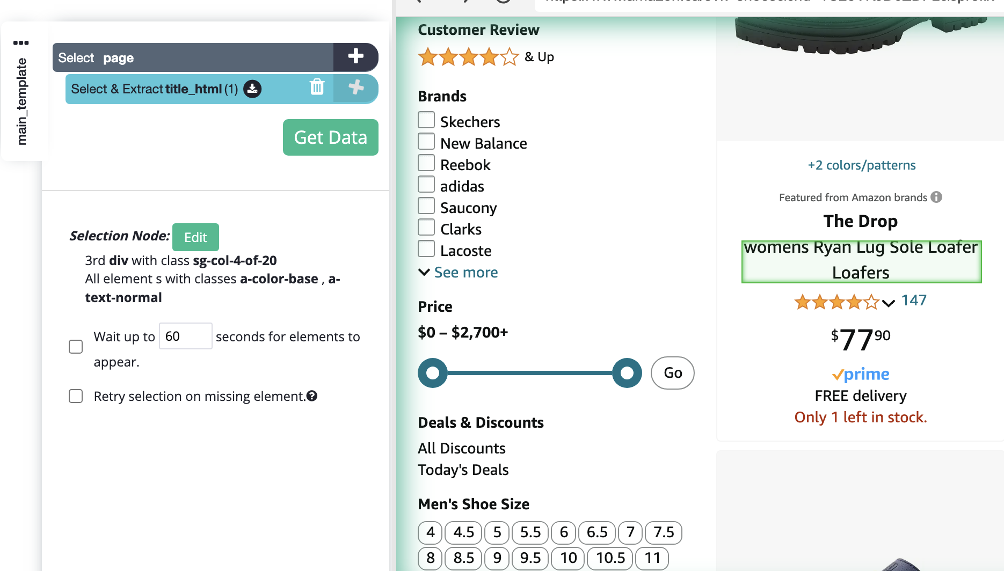Check the Saucony brand filter

426,206
